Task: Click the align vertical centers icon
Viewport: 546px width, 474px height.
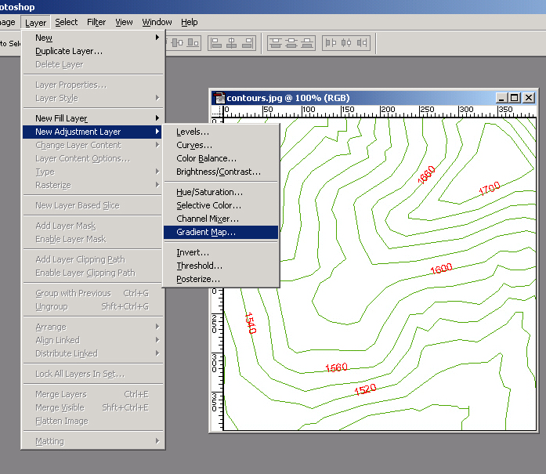Action: pyautogui.click(x=178, y=43)
